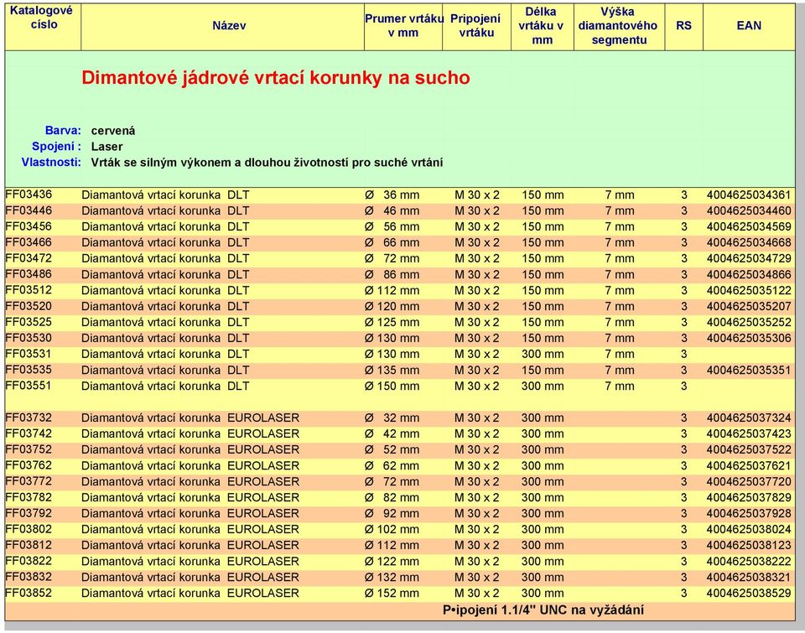This screenshot has width=805, height=633.
Task: Select catalog number FF03535
Action: pyautogui.click(x=29, y=370)
